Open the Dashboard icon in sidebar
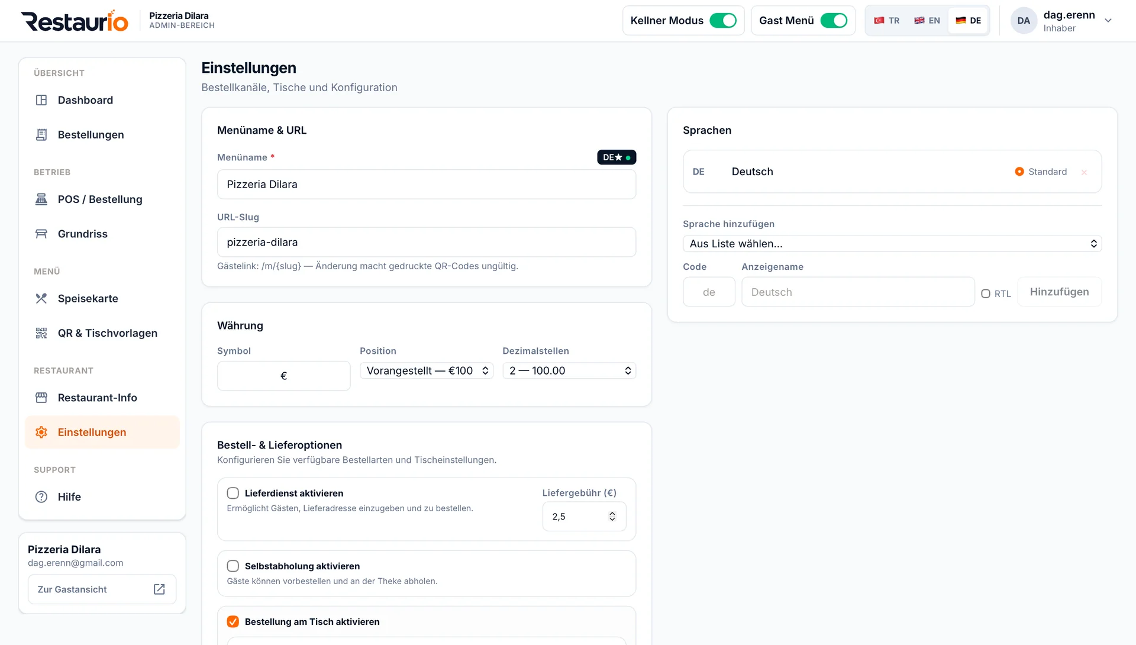The width and height of the screenshot is (1136, 645). pyautogui.click(x=41, y=100)
